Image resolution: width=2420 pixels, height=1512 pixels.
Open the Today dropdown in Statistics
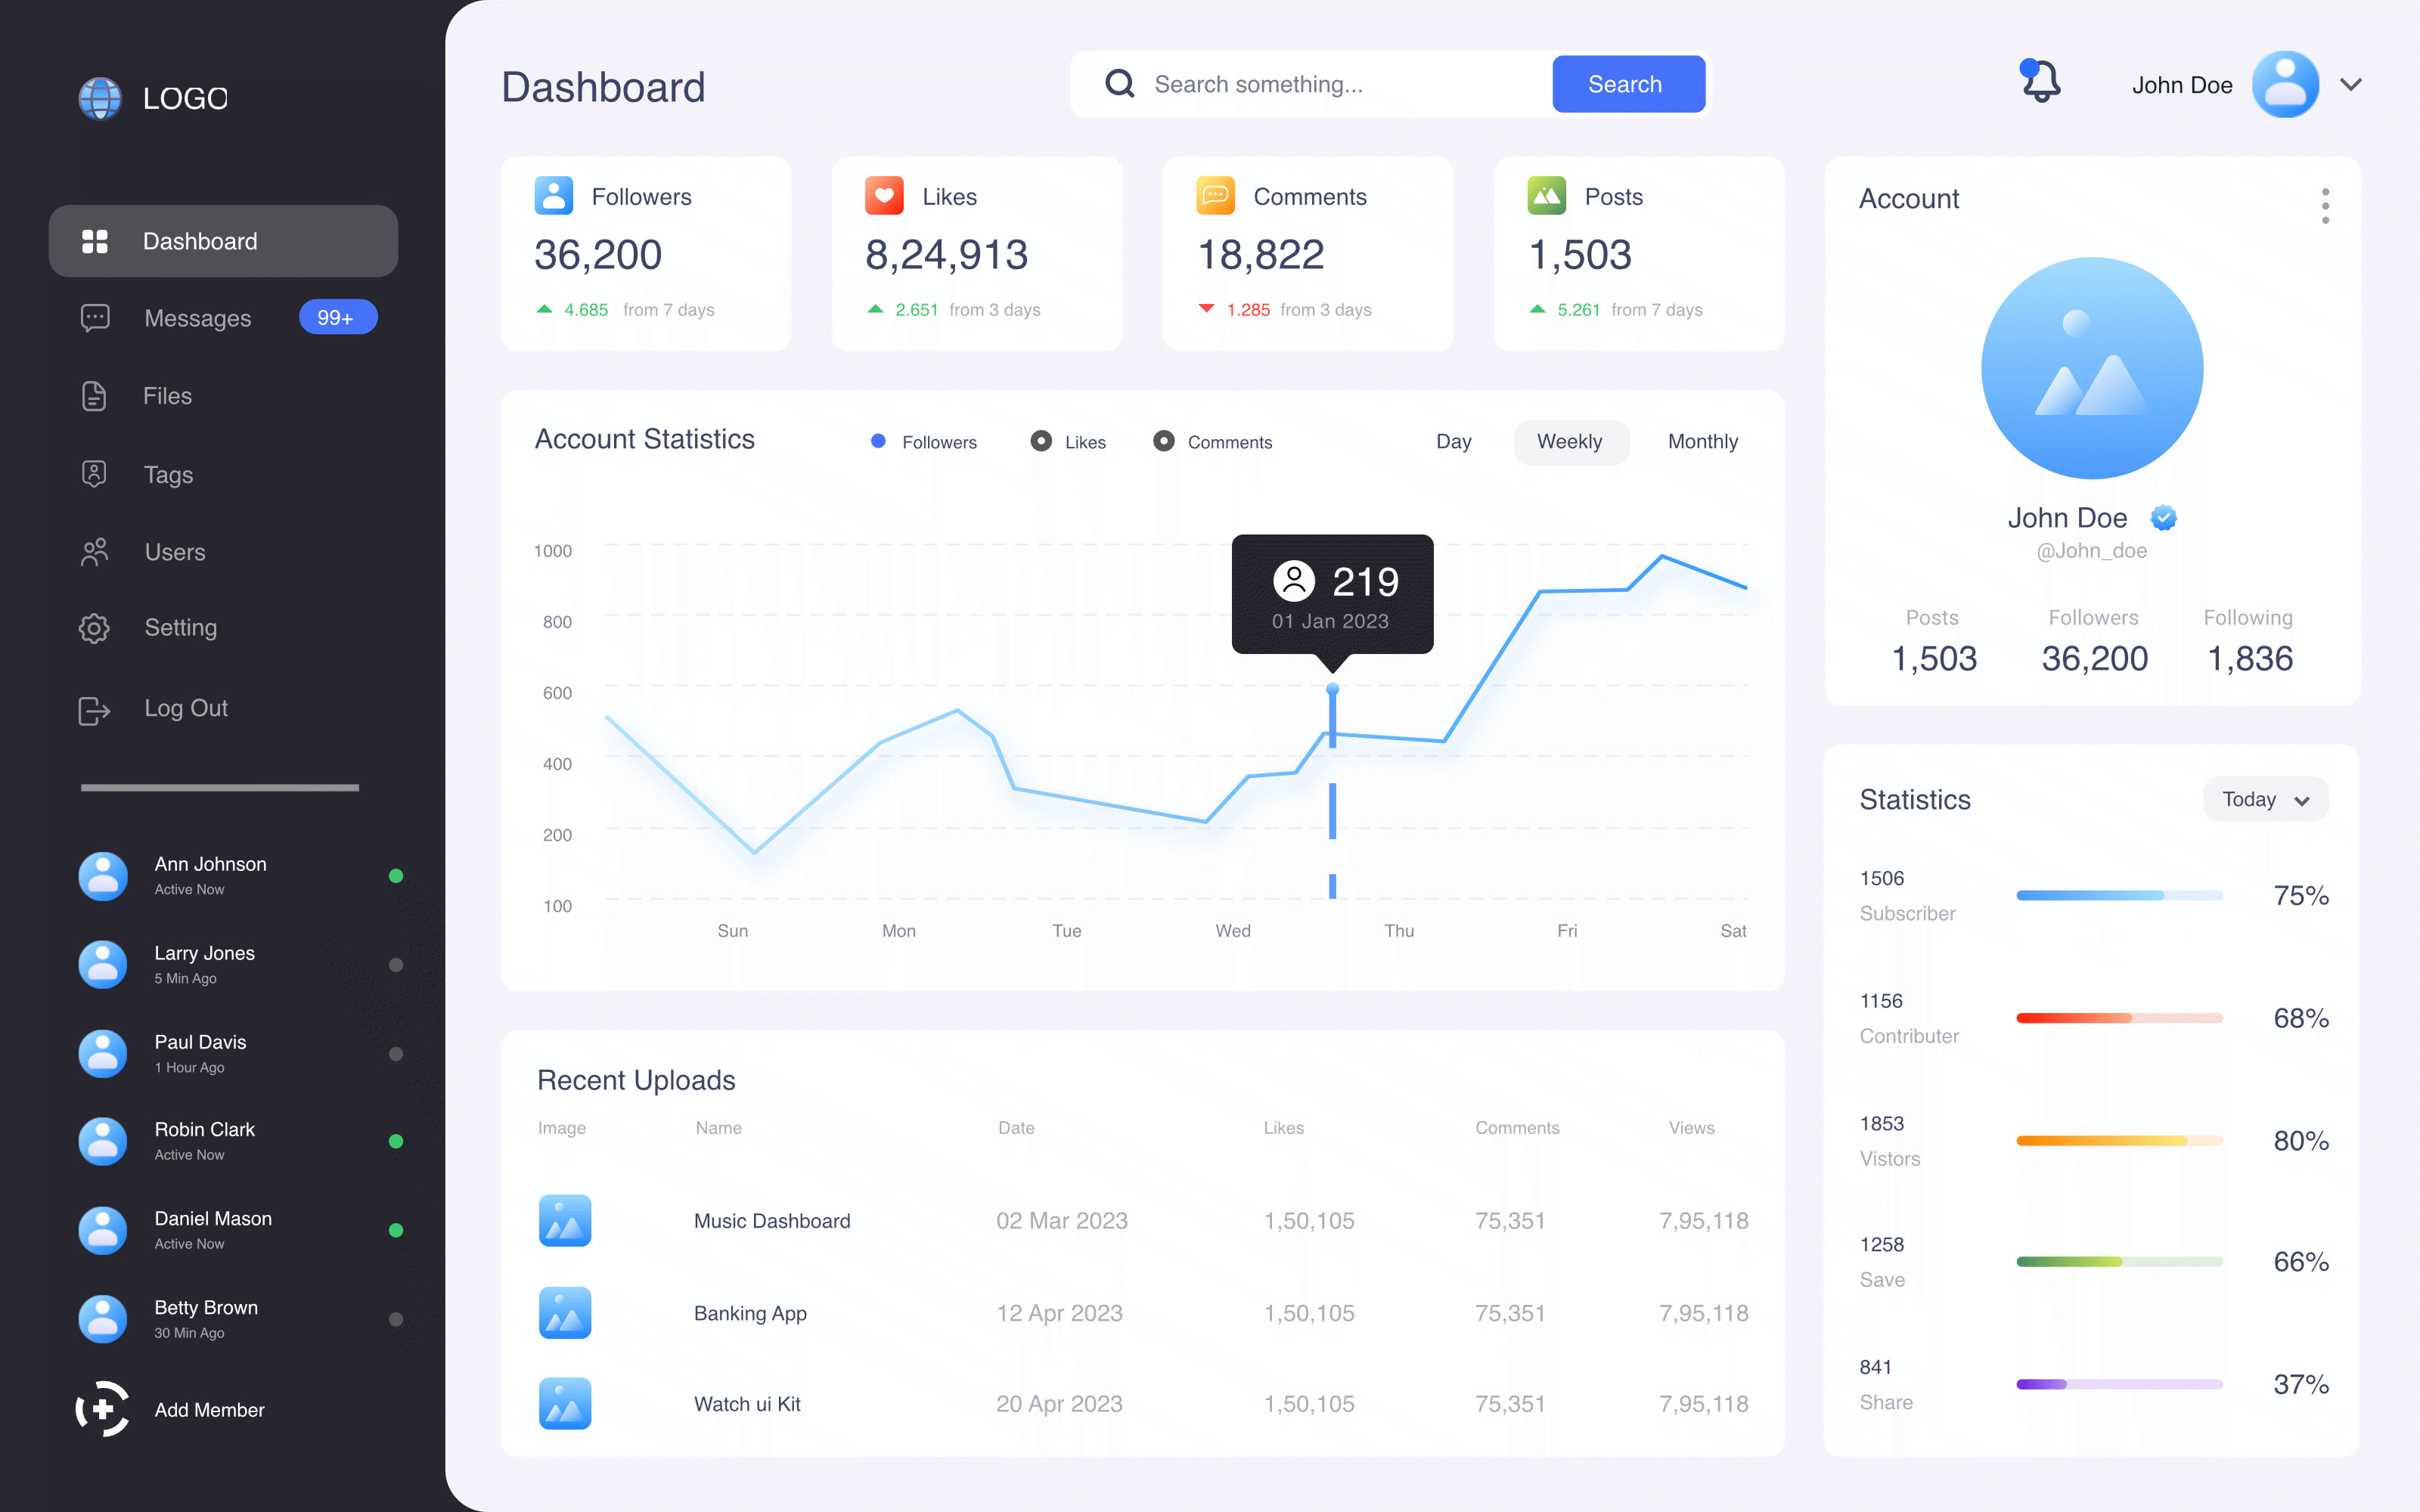pos(2265,799)
